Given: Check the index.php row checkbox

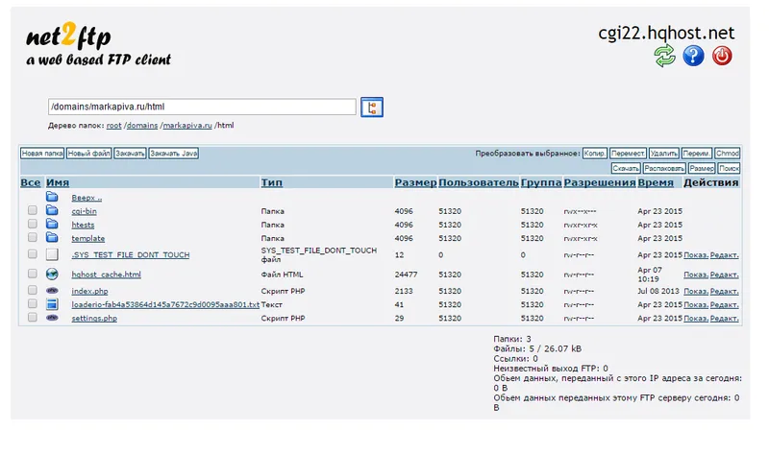Looking at the screenshot, I should (33, 290).
